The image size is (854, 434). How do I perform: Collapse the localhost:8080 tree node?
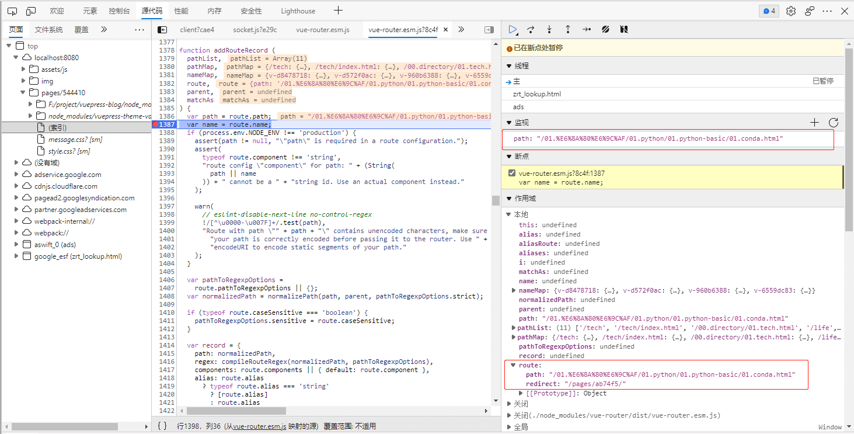click(16, 58)
